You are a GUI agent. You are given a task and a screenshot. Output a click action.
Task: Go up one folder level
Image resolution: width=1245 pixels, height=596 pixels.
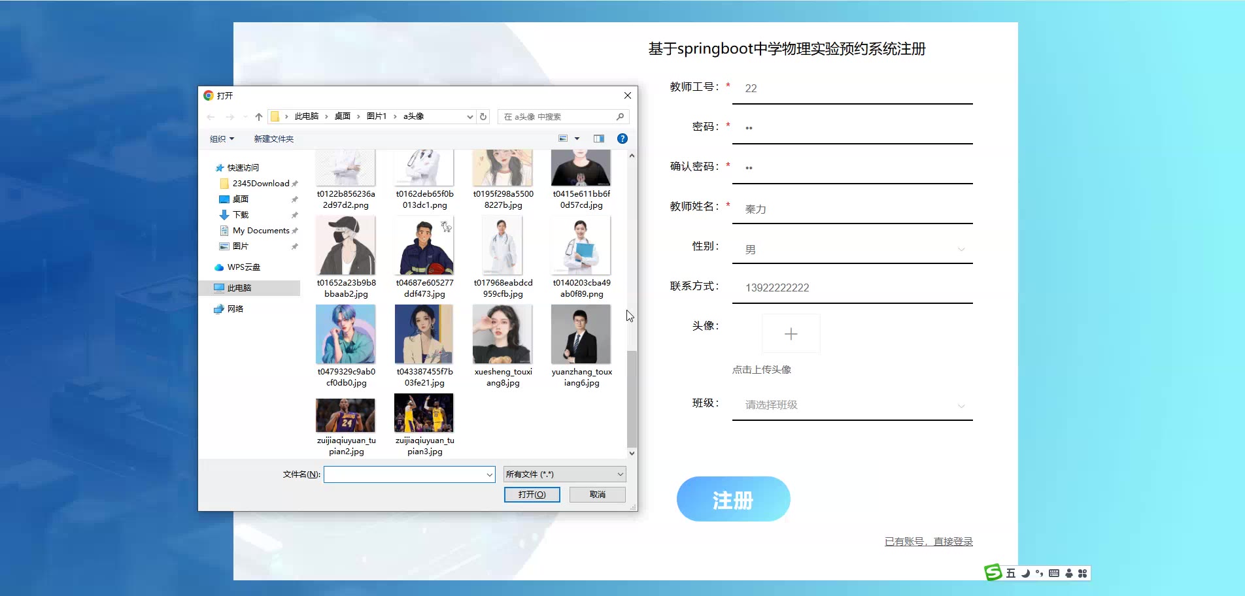coord(259,117)
